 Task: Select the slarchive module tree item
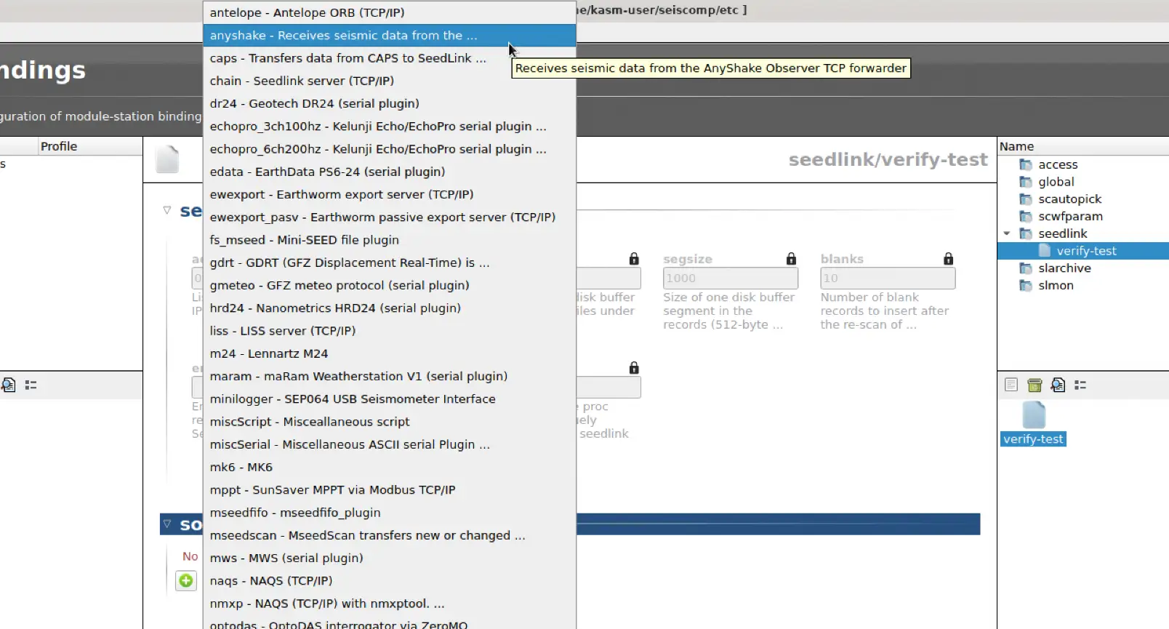[1064, 268]
